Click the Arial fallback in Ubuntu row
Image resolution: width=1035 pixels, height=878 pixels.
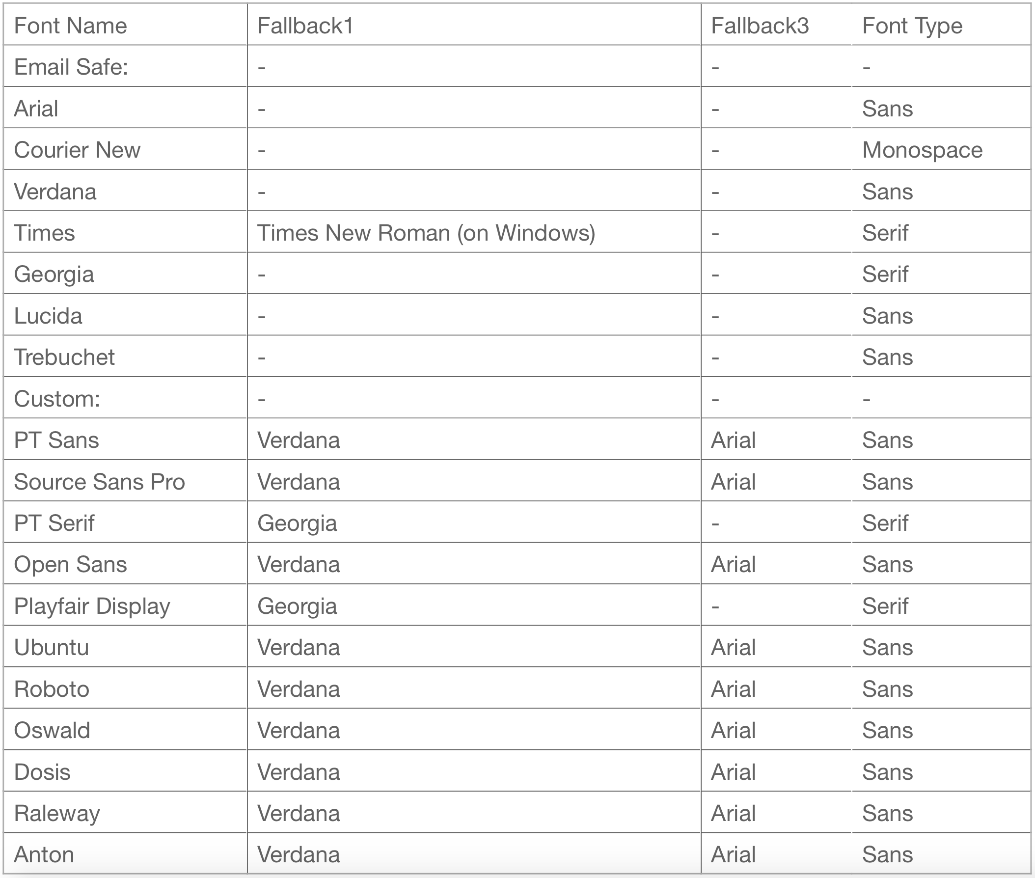pyautogui.click(x=733, y=648)
